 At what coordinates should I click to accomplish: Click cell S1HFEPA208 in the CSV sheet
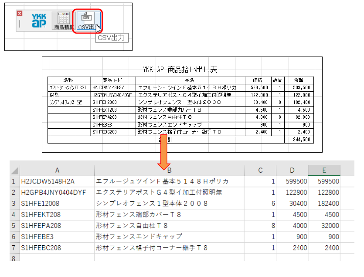pos(57,226)
